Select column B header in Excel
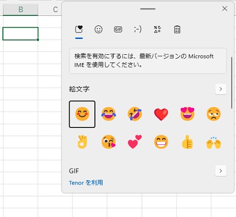This screenshot has height=217, width=236. click(x=21, y=9)
